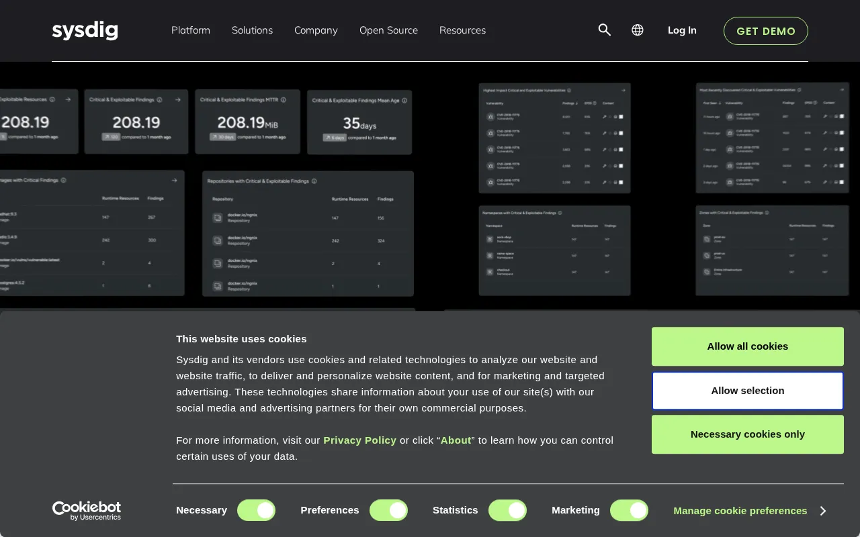This screenshot has width=860, height=537.
Task: Toggle the Marketing cookies switch
Action: (629, 510)
